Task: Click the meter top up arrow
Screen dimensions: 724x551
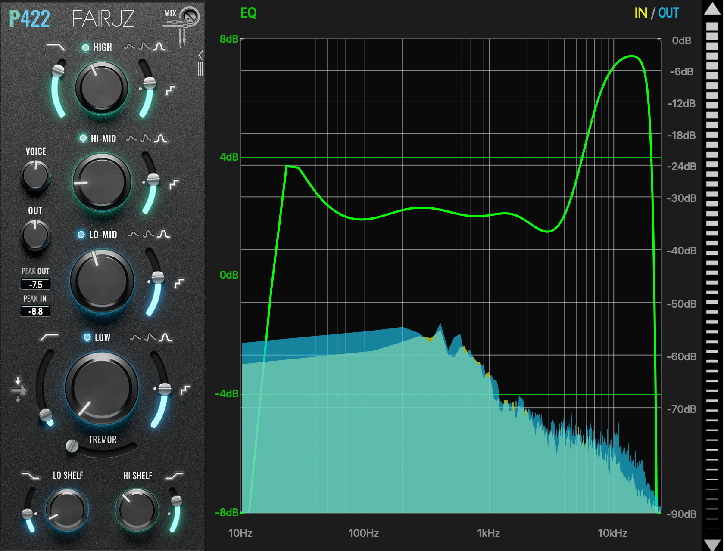Action: click(x=712, y=9)
